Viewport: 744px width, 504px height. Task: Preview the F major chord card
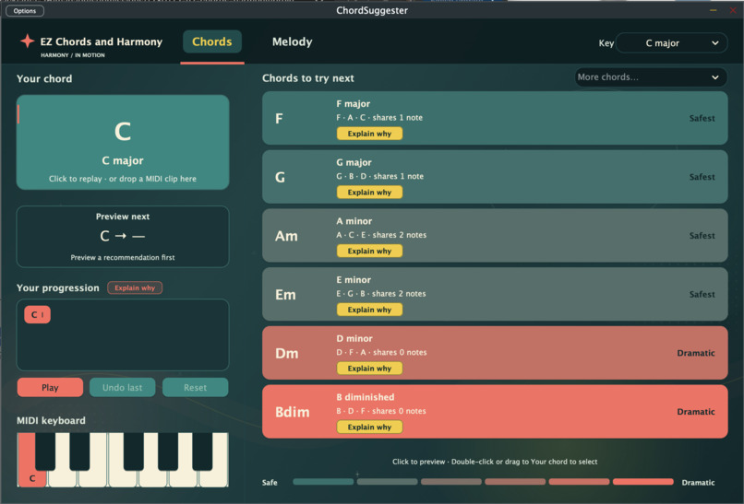495,118
